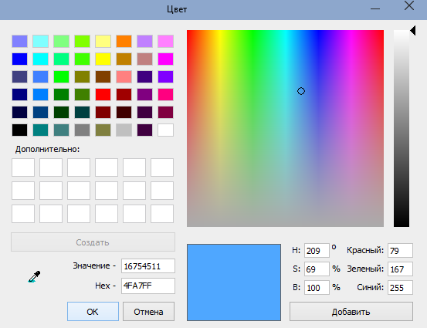This screenshot has height=328, width=427.
Task: Choose the black swatch in the palette
Action: tap(19, 130)
